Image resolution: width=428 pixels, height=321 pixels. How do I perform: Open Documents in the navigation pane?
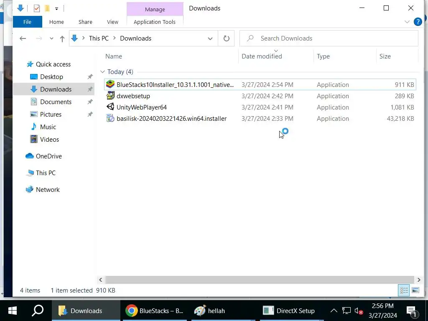coord(56,102)
